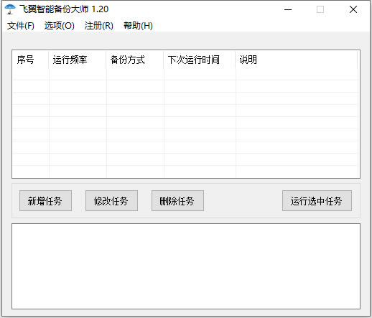The height and width of the screenshot is (318, 372).
Task: Open the 注册(R) menu
Action: pos(99,26)
